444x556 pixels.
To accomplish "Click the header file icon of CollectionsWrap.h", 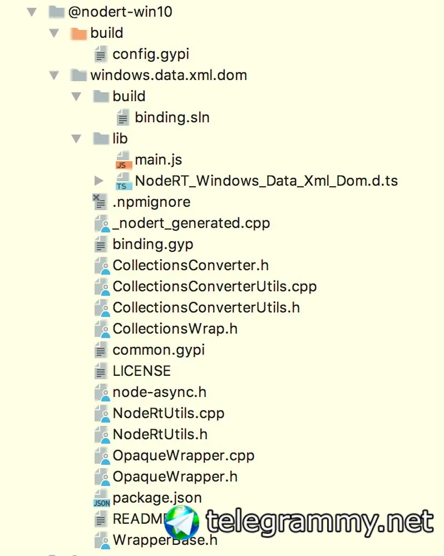I will (x=101, y=329).
